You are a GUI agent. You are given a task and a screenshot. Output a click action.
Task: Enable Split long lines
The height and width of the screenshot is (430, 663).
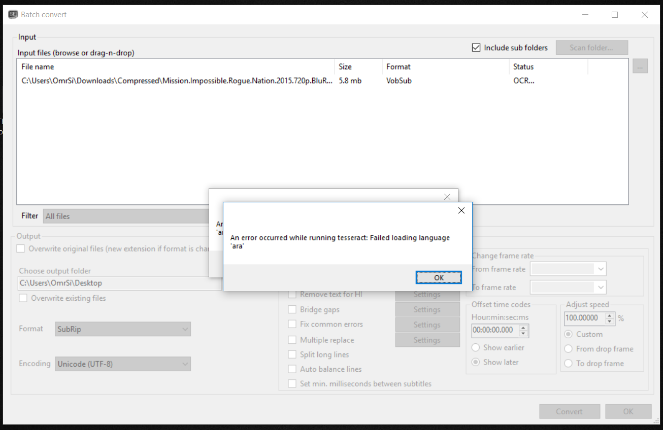[292, 354]
